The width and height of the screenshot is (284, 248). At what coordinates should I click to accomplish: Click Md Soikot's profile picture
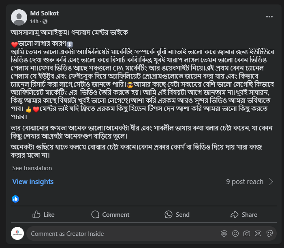point(19,17)
